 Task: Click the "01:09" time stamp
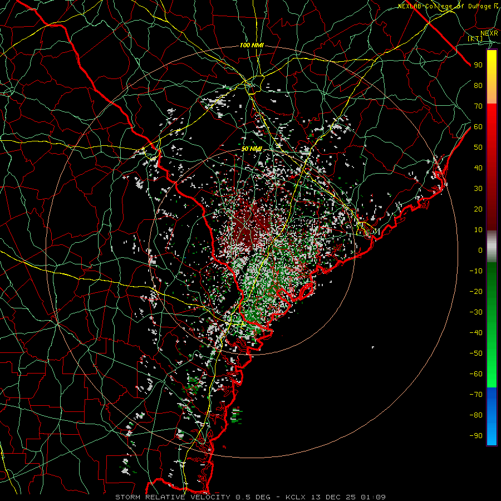point(374,497)
